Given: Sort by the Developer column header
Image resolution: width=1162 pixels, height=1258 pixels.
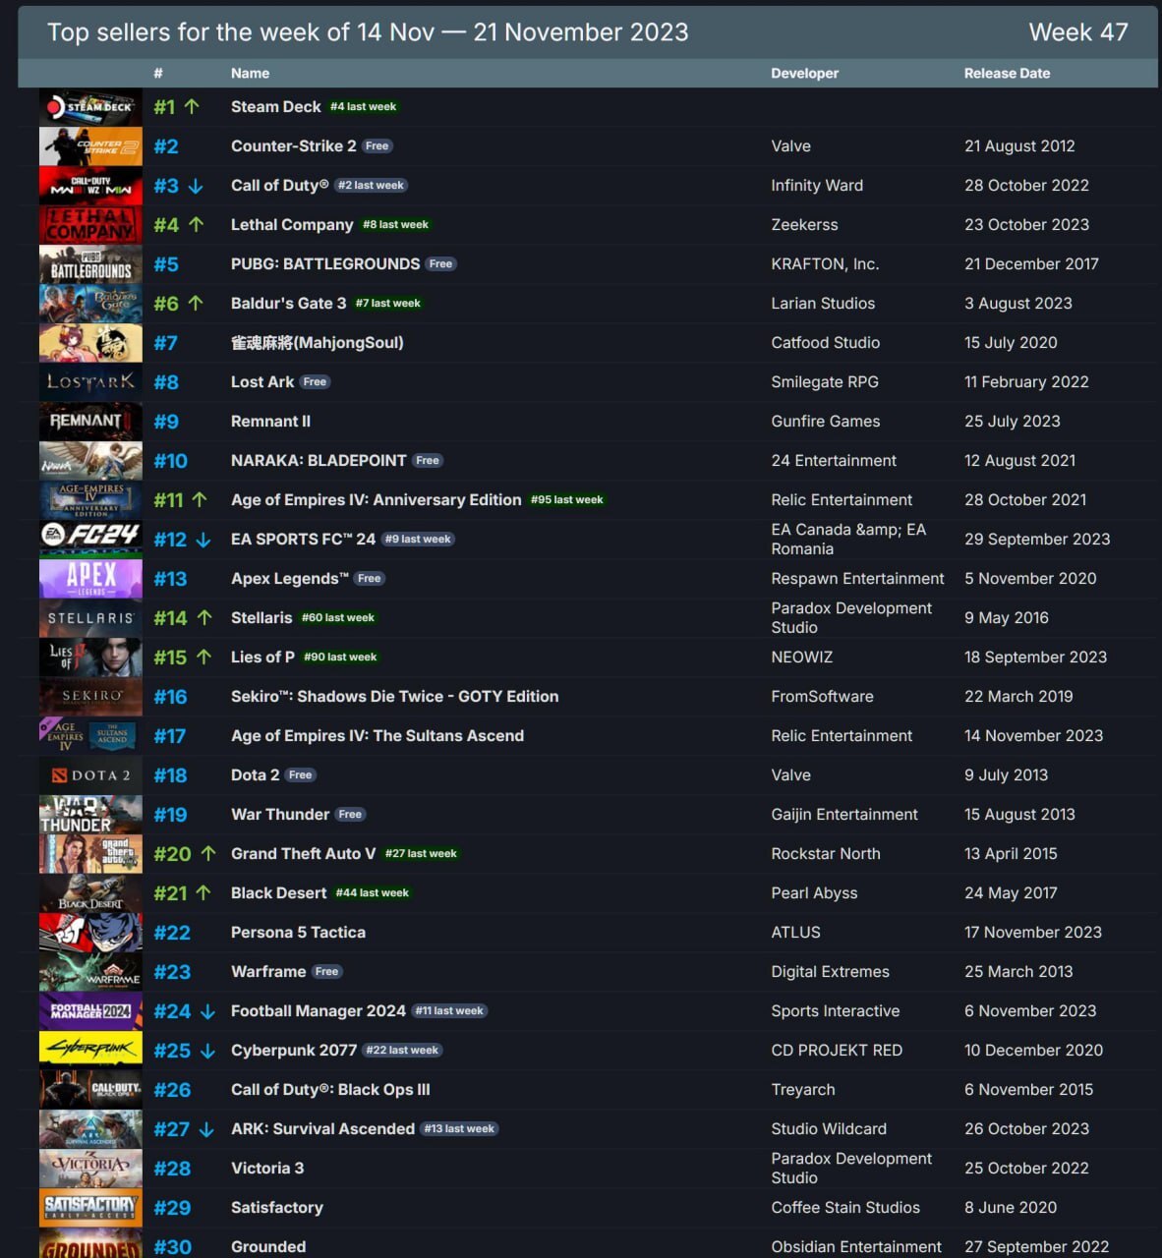Looking at the screenshot, I should click(805, 73).
